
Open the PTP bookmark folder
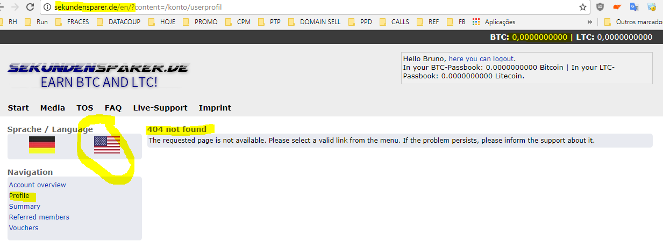tap(270, 22)
